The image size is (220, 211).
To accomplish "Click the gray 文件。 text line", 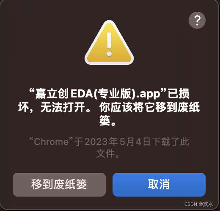I will 108,153.
